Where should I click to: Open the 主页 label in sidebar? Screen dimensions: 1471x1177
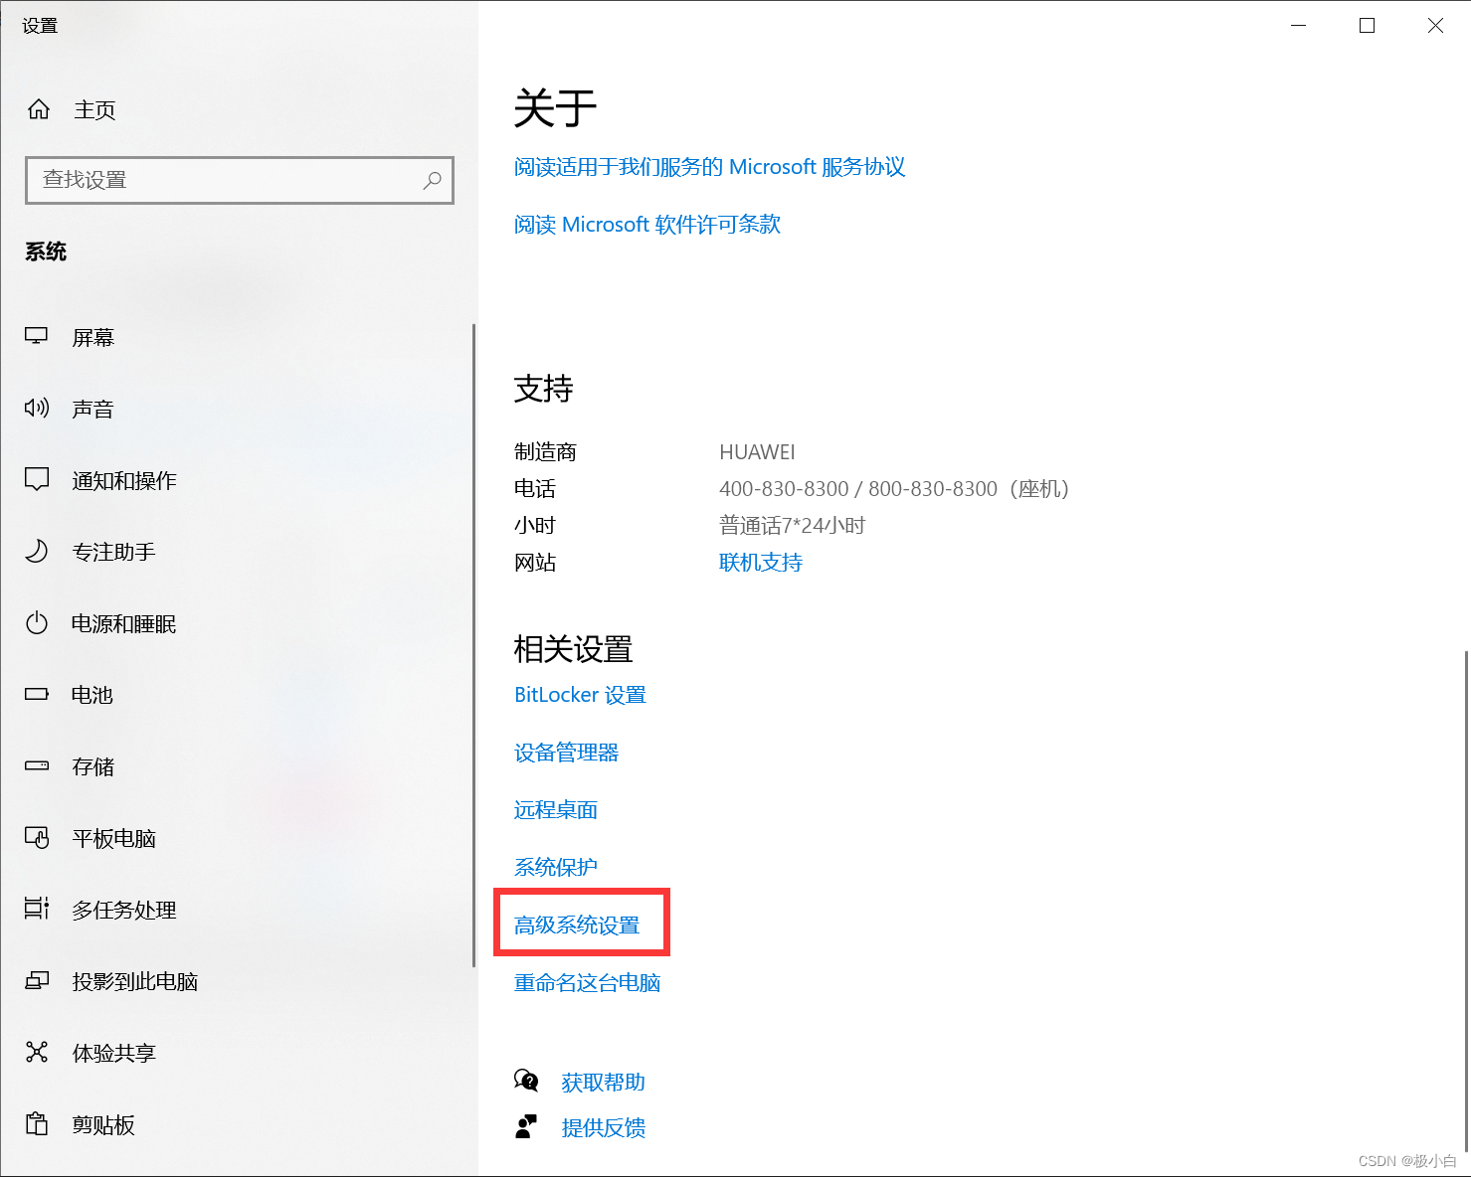pyautogui.click(x=94, y=110)
